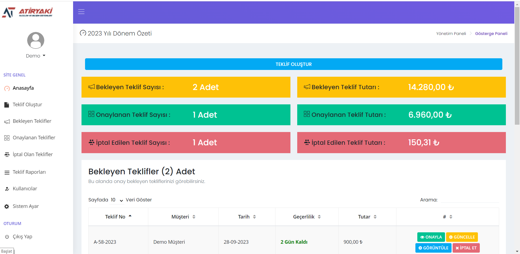This screenshot has height=254, width=520.
Task: Sort by the Tutar column
Action: (x=367, y=217)
